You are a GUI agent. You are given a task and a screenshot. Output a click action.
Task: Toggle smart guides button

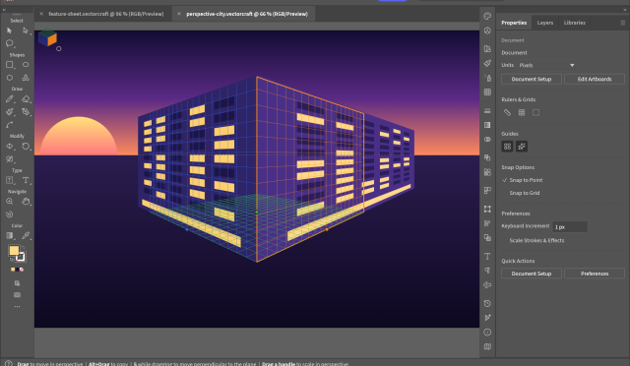tap(522, 147)
